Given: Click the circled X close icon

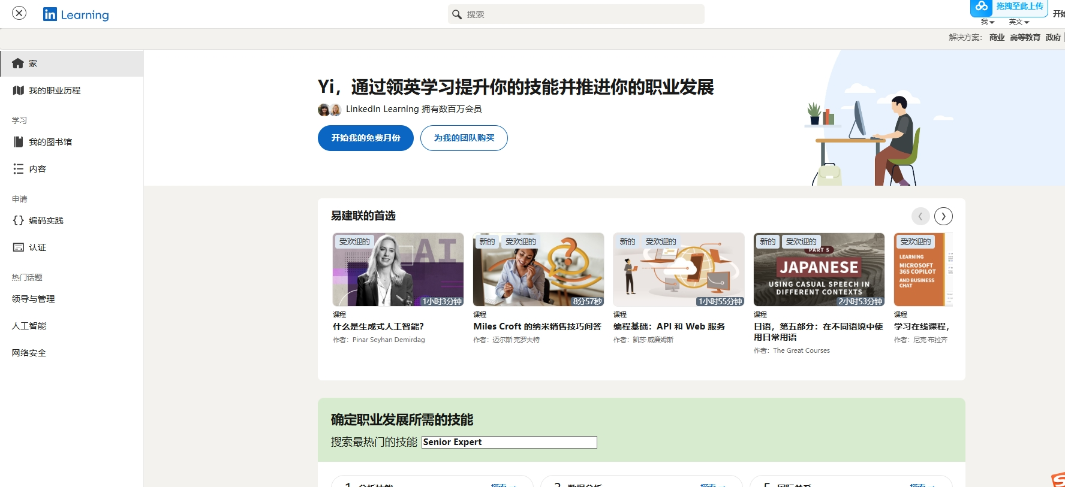Looking at the screenshot, I should click(19, 13).
